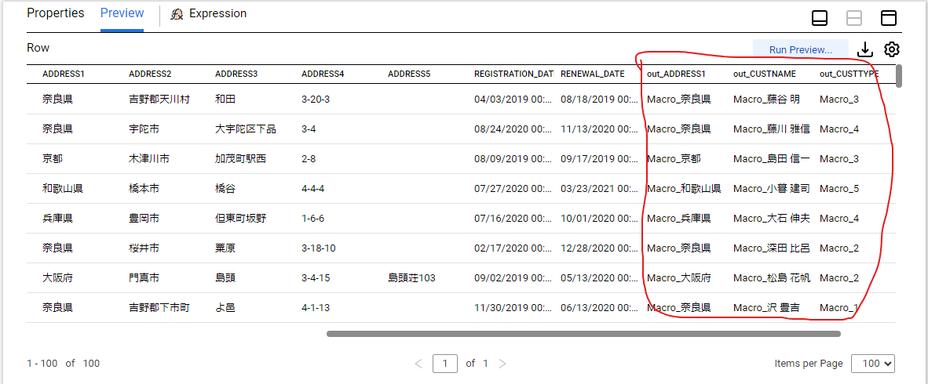The height and width of the screenshot is (384, 928).
Task: Select cell 大宇陀区下品
Action: pyautogui.click(x=246, y=129)
